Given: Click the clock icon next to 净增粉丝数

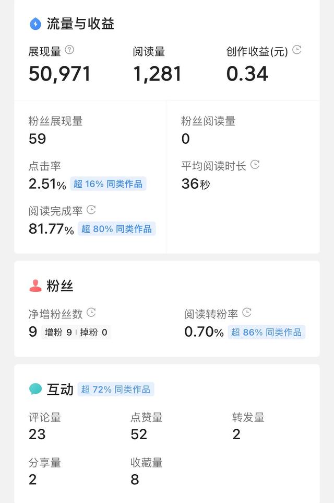Looking at the screenshot, I should point(91,313).
